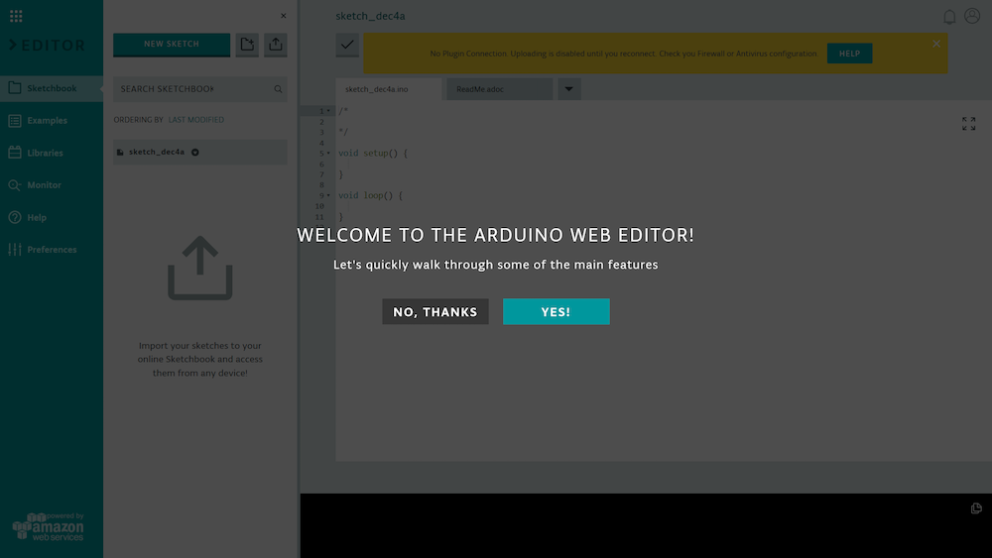The width and height of the screenshot is (992, 558).
Task: Collapse code fold at line 1
Action: 328,111
